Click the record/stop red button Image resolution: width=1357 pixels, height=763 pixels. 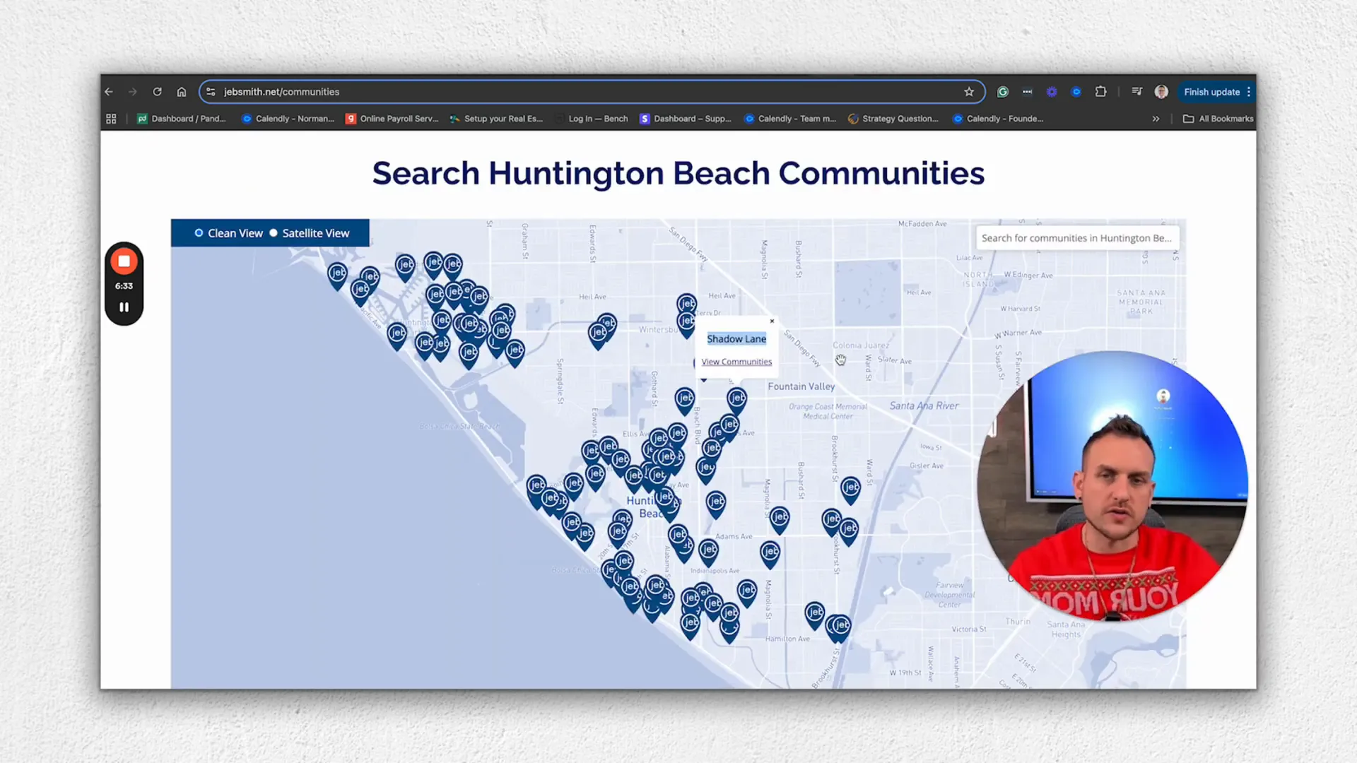coord(124,262)
